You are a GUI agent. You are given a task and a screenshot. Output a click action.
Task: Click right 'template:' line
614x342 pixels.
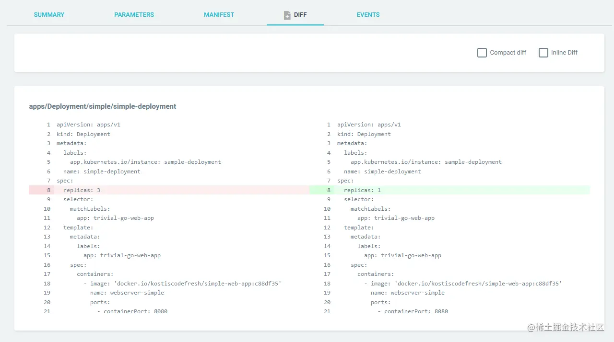(x=359, y=228)
